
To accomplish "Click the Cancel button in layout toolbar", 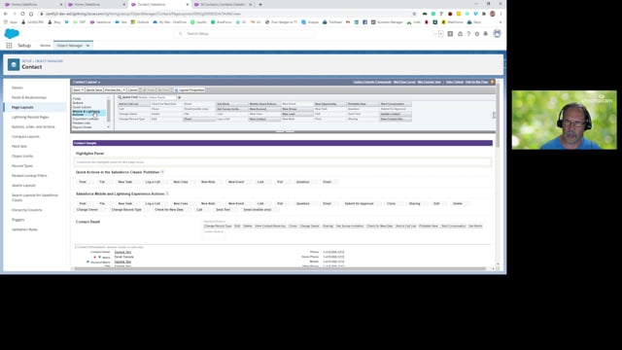I will click(x=133, y=90).
